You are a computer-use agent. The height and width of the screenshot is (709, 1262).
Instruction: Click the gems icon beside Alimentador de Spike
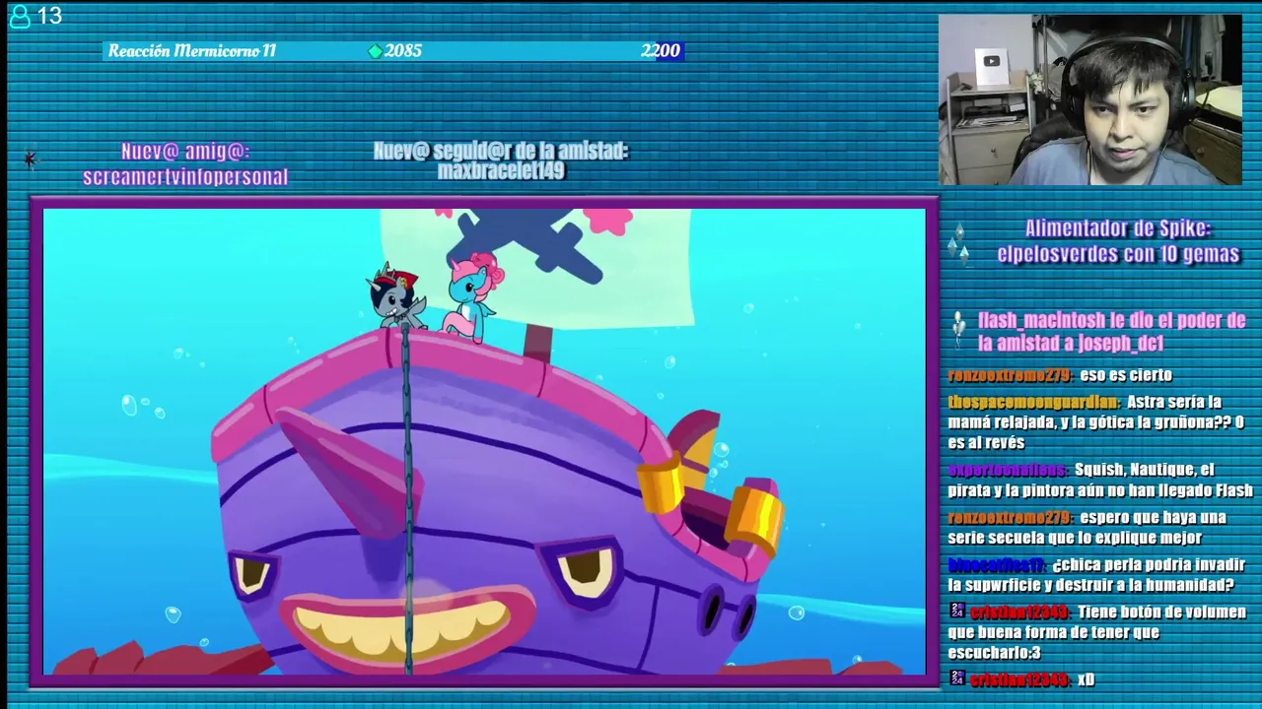tap(957, 243)
